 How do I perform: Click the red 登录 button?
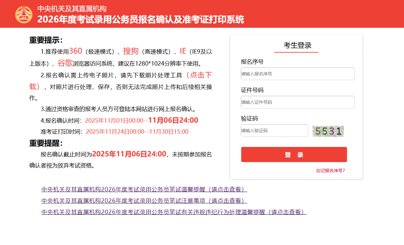click(294, 155)
